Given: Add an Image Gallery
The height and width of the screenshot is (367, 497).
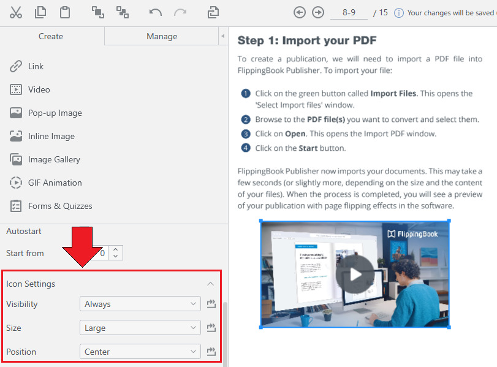Looking at the screenshot, I should 45,159.
